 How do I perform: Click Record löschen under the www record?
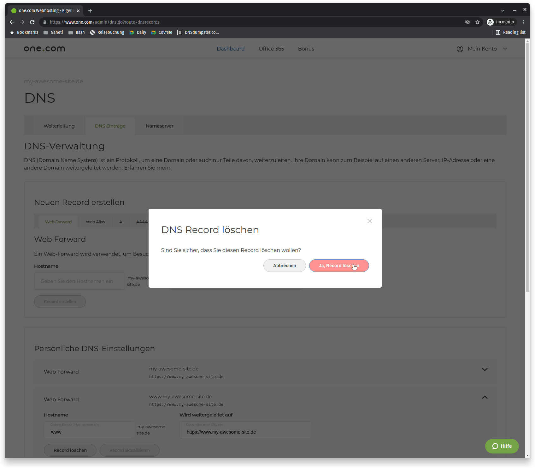[70, 450]
